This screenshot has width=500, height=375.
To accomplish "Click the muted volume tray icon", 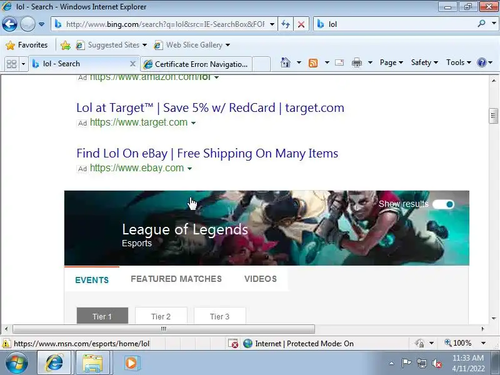I will (436, 363).
